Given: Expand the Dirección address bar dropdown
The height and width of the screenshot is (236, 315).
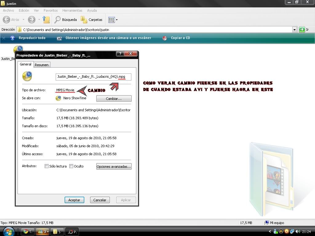Looking at the screenshot, I should coord(294,30).
